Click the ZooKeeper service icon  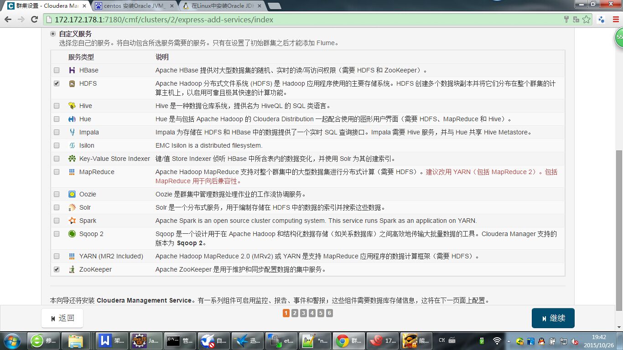pos(72,269)
